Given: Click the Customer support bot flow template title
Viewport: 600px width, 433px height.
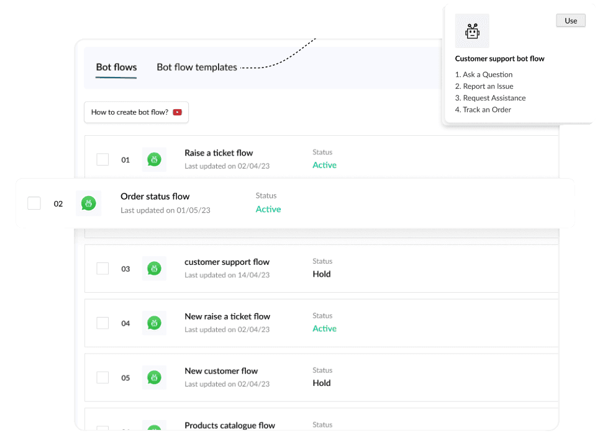Looking at the screenshot, I should coord(499,58).
